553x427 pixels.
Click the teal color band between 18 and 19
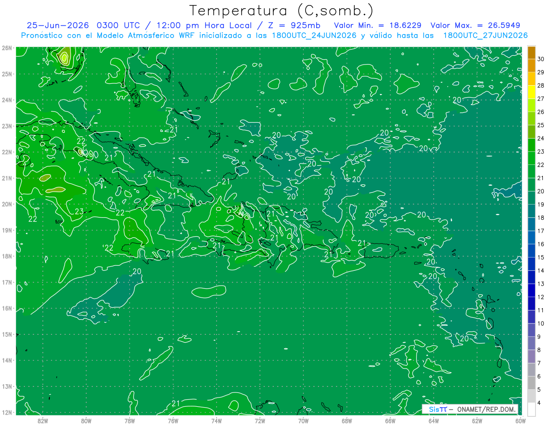click(531, 211)
